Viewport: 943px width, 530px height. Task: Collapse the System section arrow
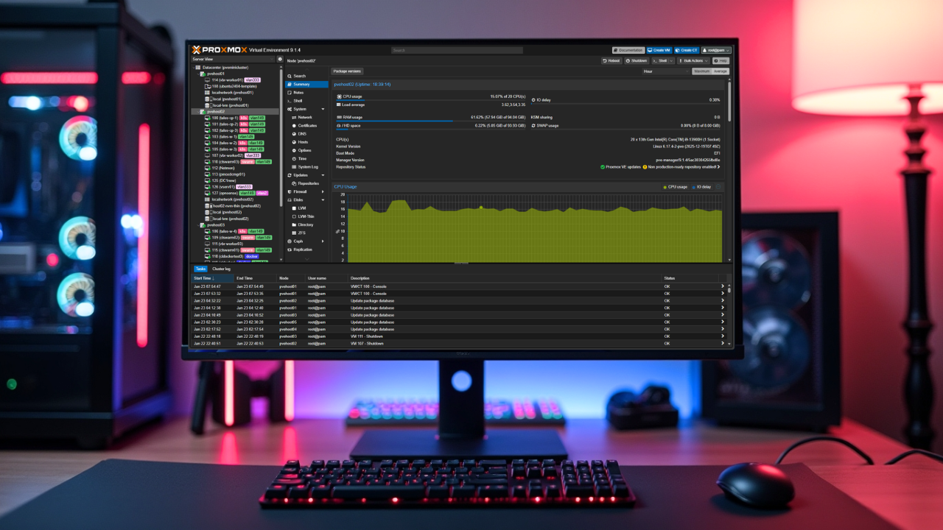323,109
